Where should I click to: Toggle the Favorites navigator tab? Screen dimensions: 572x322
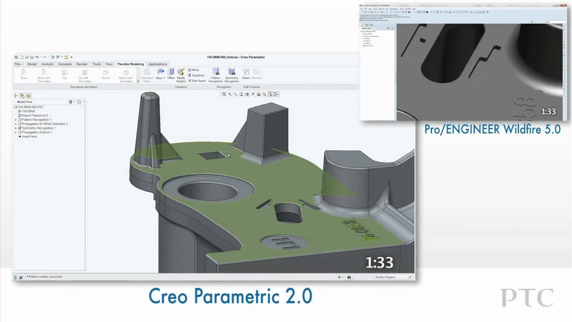point(28,96)
